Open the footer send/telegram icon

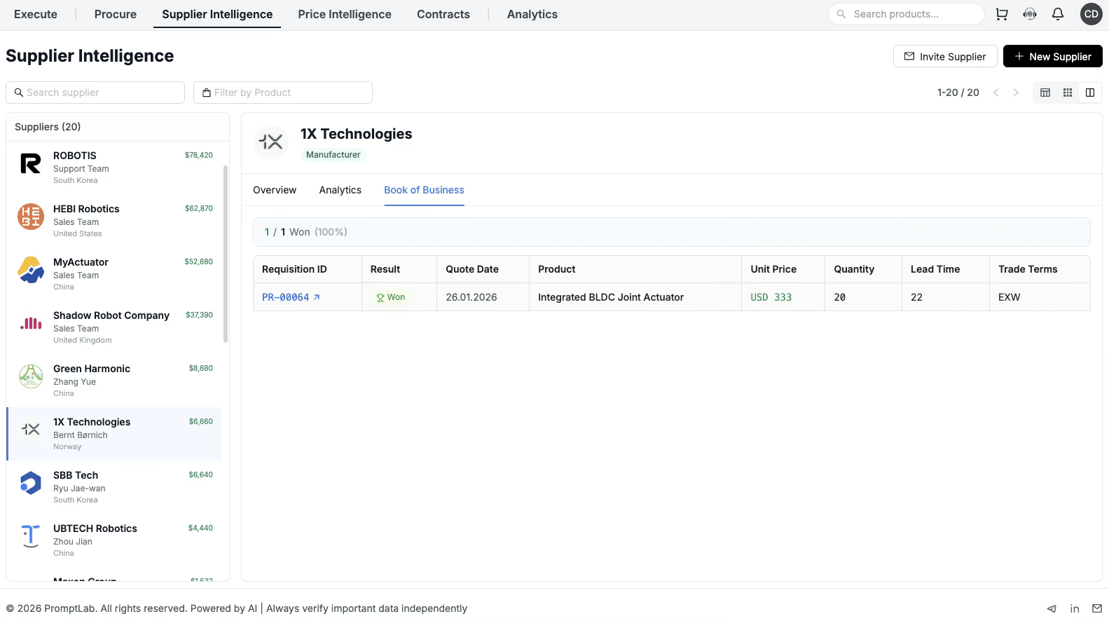tap(1052, 608)
